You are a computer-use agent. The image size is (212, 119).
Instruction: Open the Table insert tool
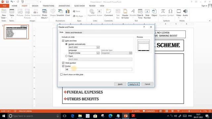pyautogui.click(x=12, y=14)
